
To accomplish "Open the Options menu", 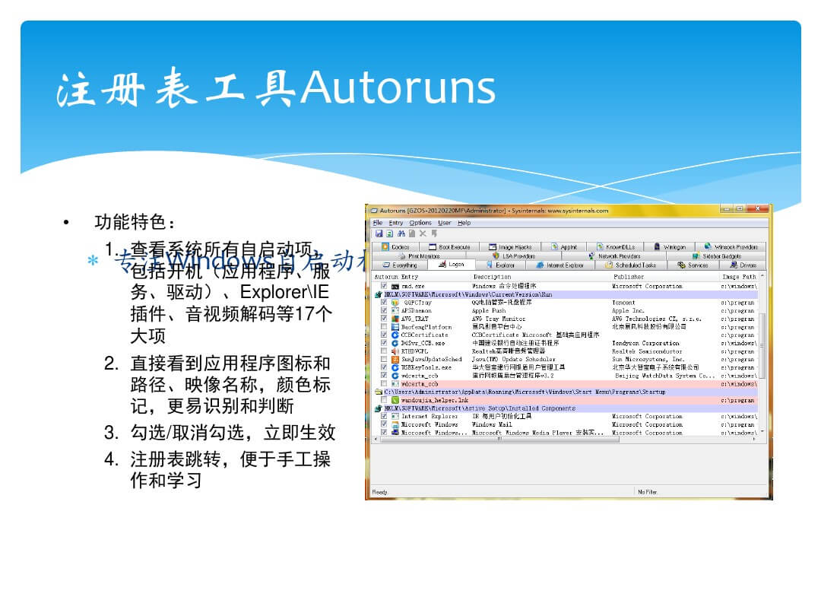I will [420, 223].
